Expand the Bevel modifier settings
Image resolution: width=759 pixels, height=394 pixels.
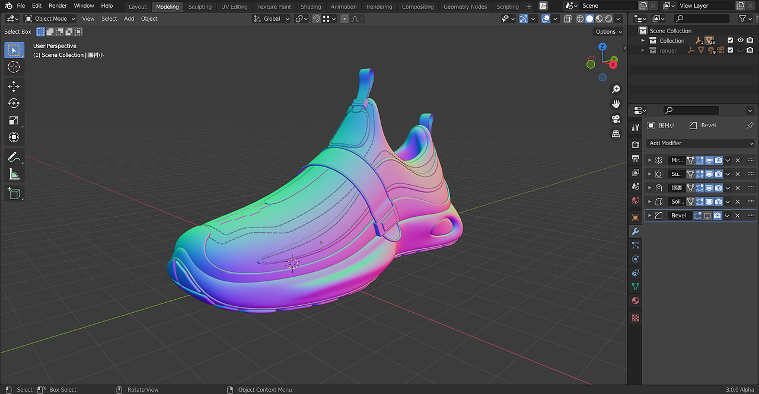tap(650, 215)
